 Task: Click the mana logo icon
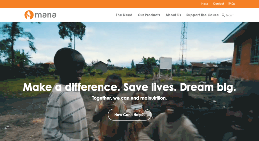point(29,15)
